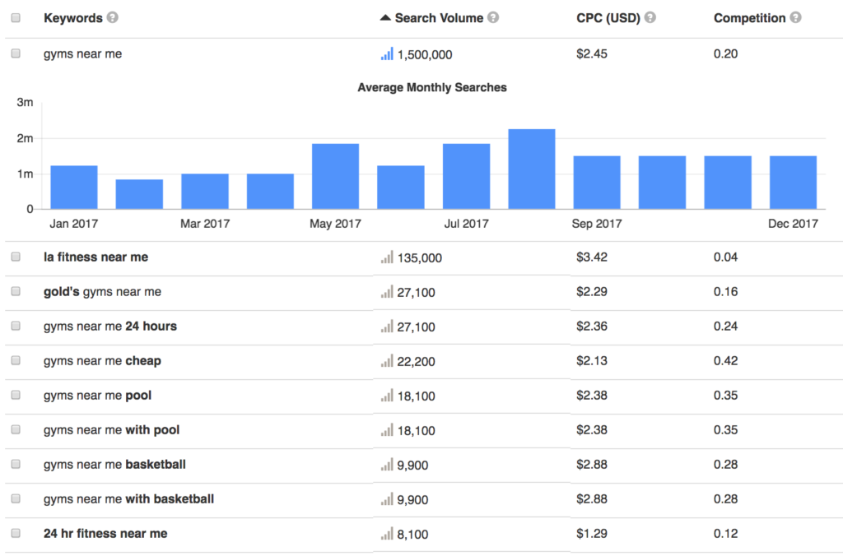
Task: Click CPC value $2.45
Action: (592, 53)
